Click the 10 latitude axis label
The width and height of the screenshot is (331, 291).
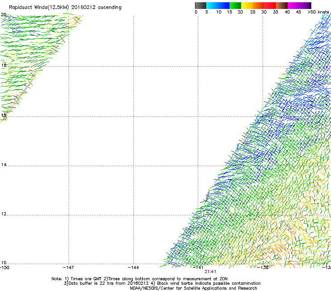point(4,263)
